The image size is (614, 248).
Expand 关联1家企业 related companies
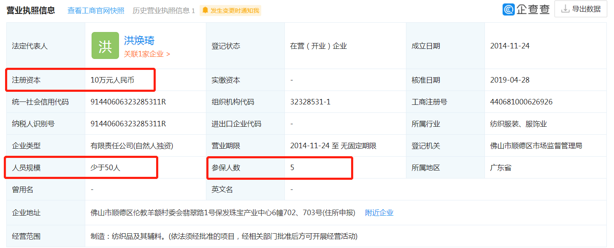[x=147, y=54]
